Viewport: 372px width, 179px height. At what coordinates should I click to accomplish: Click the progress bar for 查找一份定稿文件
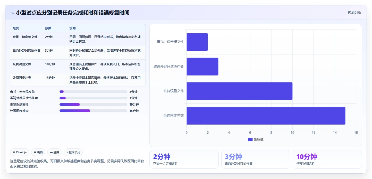93,92
